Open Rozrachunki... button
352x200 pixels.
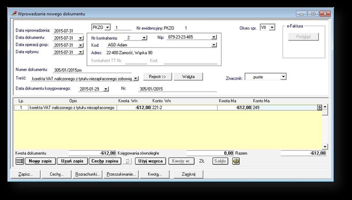coord(88,174)
